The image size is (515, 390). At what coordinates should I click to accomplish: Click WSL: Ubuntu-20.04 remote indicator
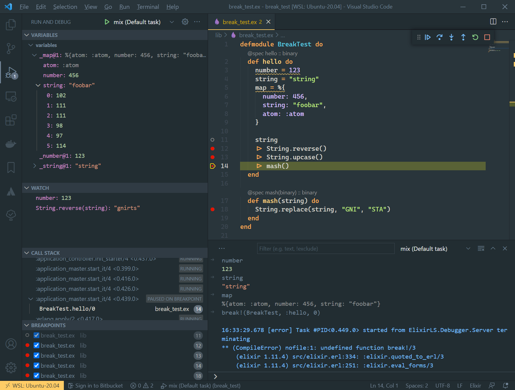pyautogui.click(x=32, y=385)
